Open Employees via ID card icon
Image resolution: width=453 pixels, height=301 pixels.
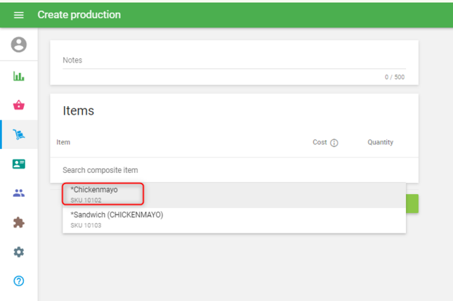[x=19, y=164]
